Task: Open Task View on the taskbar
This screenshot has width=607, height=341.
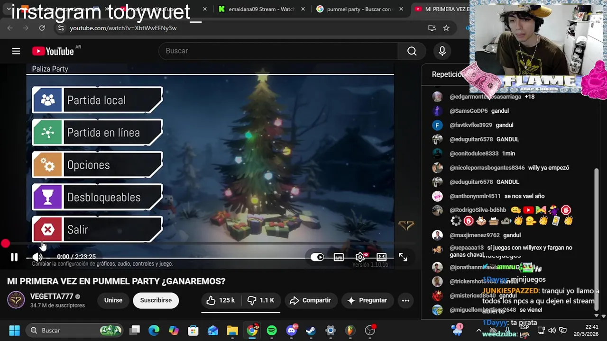Action: pyautogui.click(x=135, y=330)
